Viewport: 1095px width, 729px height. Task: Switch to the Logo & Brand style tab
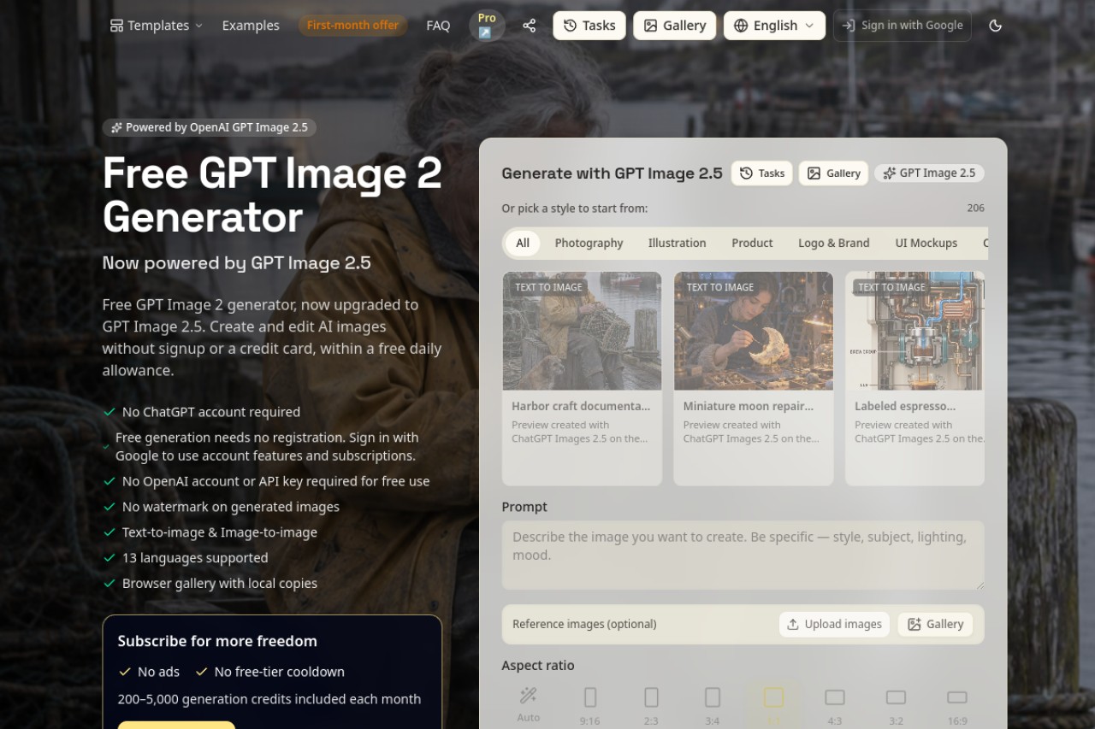(833, 244)
